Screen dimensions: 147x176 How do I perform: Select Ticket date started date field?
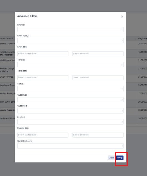click(x=43, y=78)
